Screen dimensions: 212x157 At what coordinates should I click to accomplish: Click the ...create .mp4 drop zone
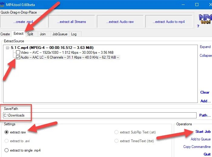(x=23, y=21)
